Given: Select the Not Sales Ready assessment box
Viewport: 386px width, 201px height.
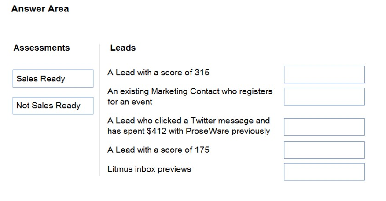Looking at the screenshot, I should pos(53,106).
